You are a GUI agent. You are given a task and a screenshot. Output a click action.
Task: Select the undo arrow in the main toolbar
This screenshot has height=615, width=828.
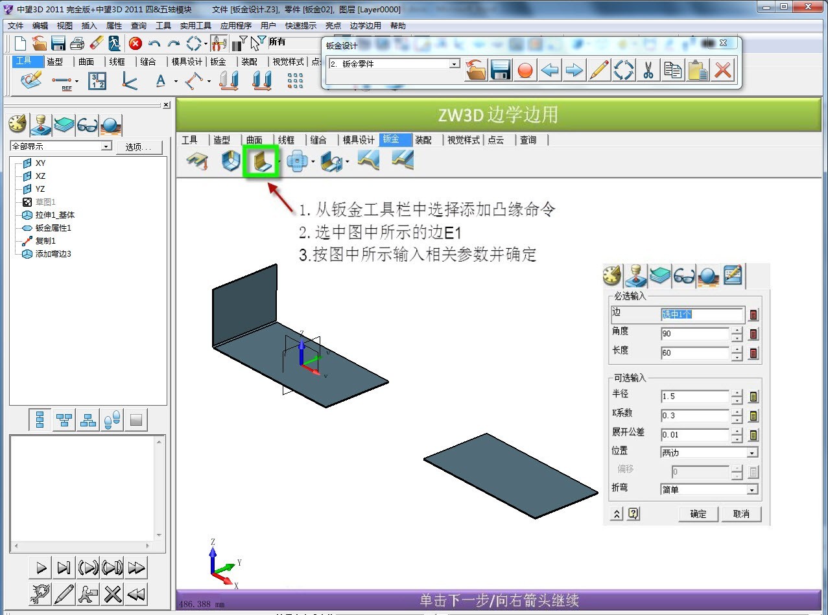(154, 43)
